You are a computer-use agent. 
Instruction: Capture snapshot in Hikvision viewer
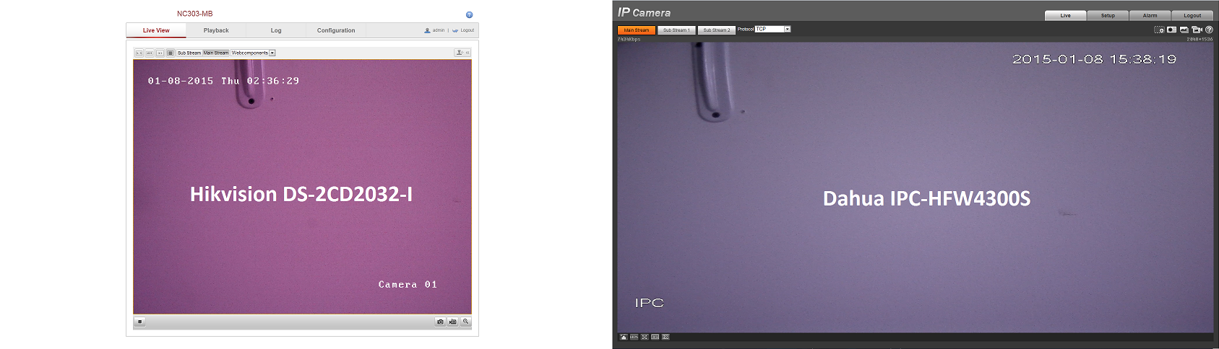point(440,322)
